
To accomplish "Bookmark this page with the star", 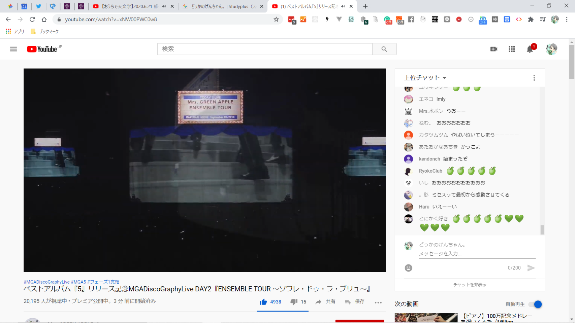I will [x=276, y=20].
